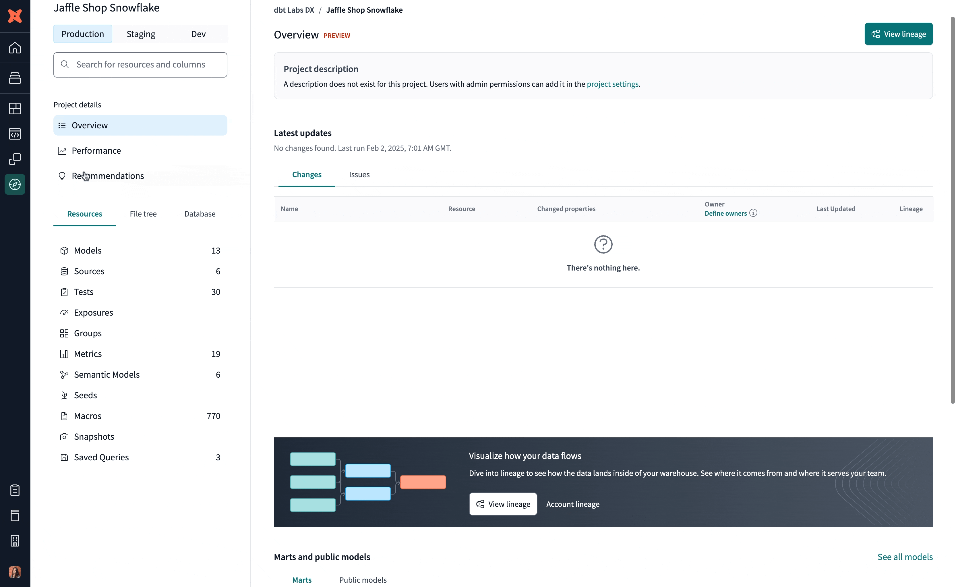The width and height of the screenshot is (956, 587).
Task: Select the compass Explore icon in the sidebar
Action: (15, 184)
